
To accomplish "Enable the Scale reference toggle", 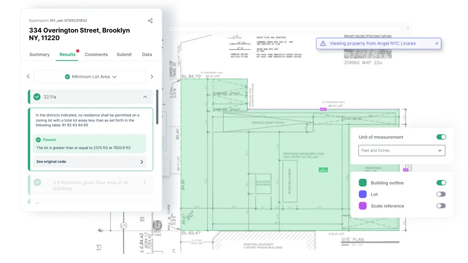I will click(440, 206).
